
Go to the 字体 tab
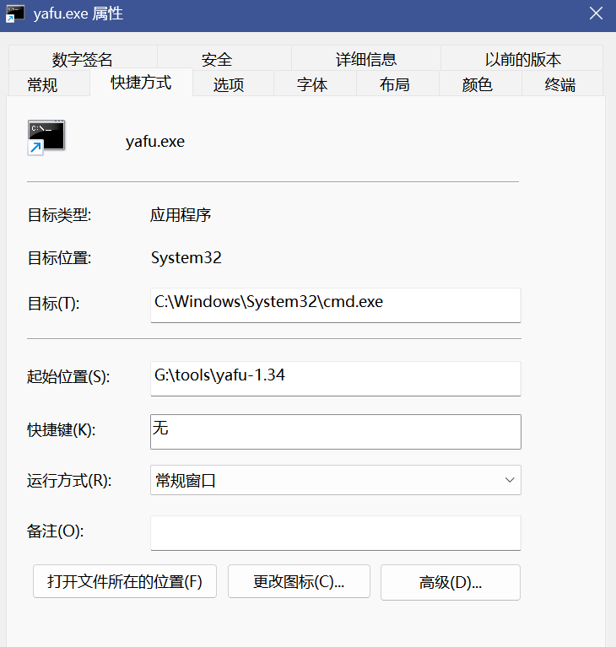(x=312, y=84)
